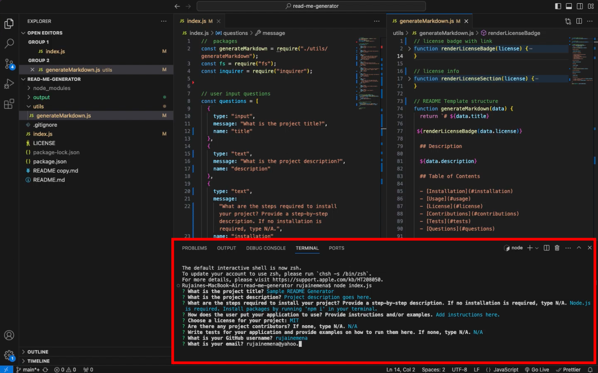Click the read-me-generator command center search box

click(311, 6)
